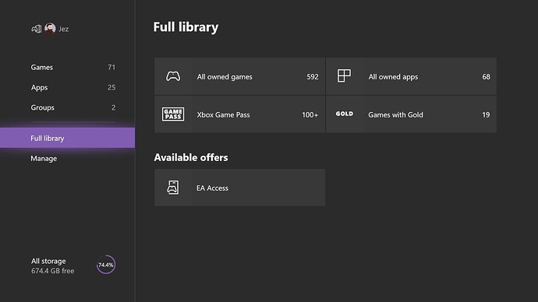
Task: Click the controller icon beside All owned games
Action: (x=173, y=76)
